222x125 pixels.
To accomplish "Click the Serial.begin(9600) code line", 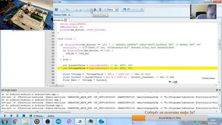I will pos(73,24).
